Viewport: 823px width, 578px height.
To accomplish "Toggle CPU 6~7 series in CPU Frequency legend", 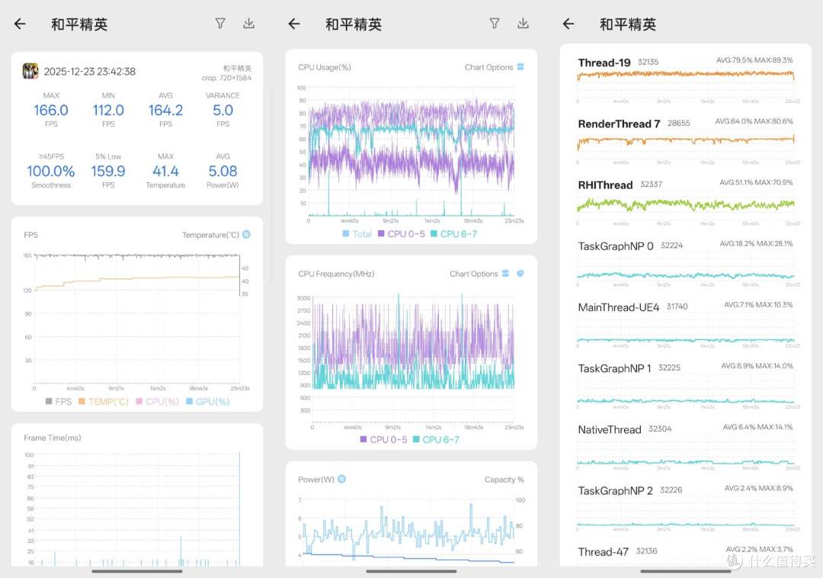I will click(436, 439).
